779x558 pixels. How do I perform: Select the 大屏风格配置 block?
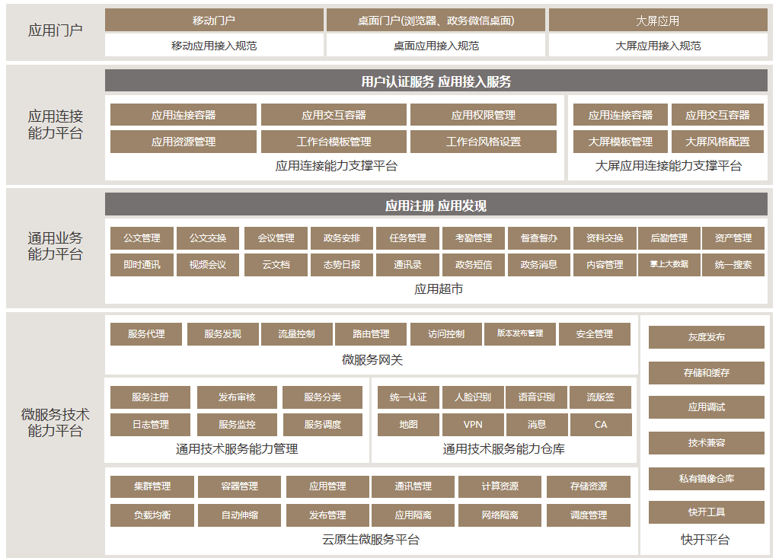click(717, 142)
